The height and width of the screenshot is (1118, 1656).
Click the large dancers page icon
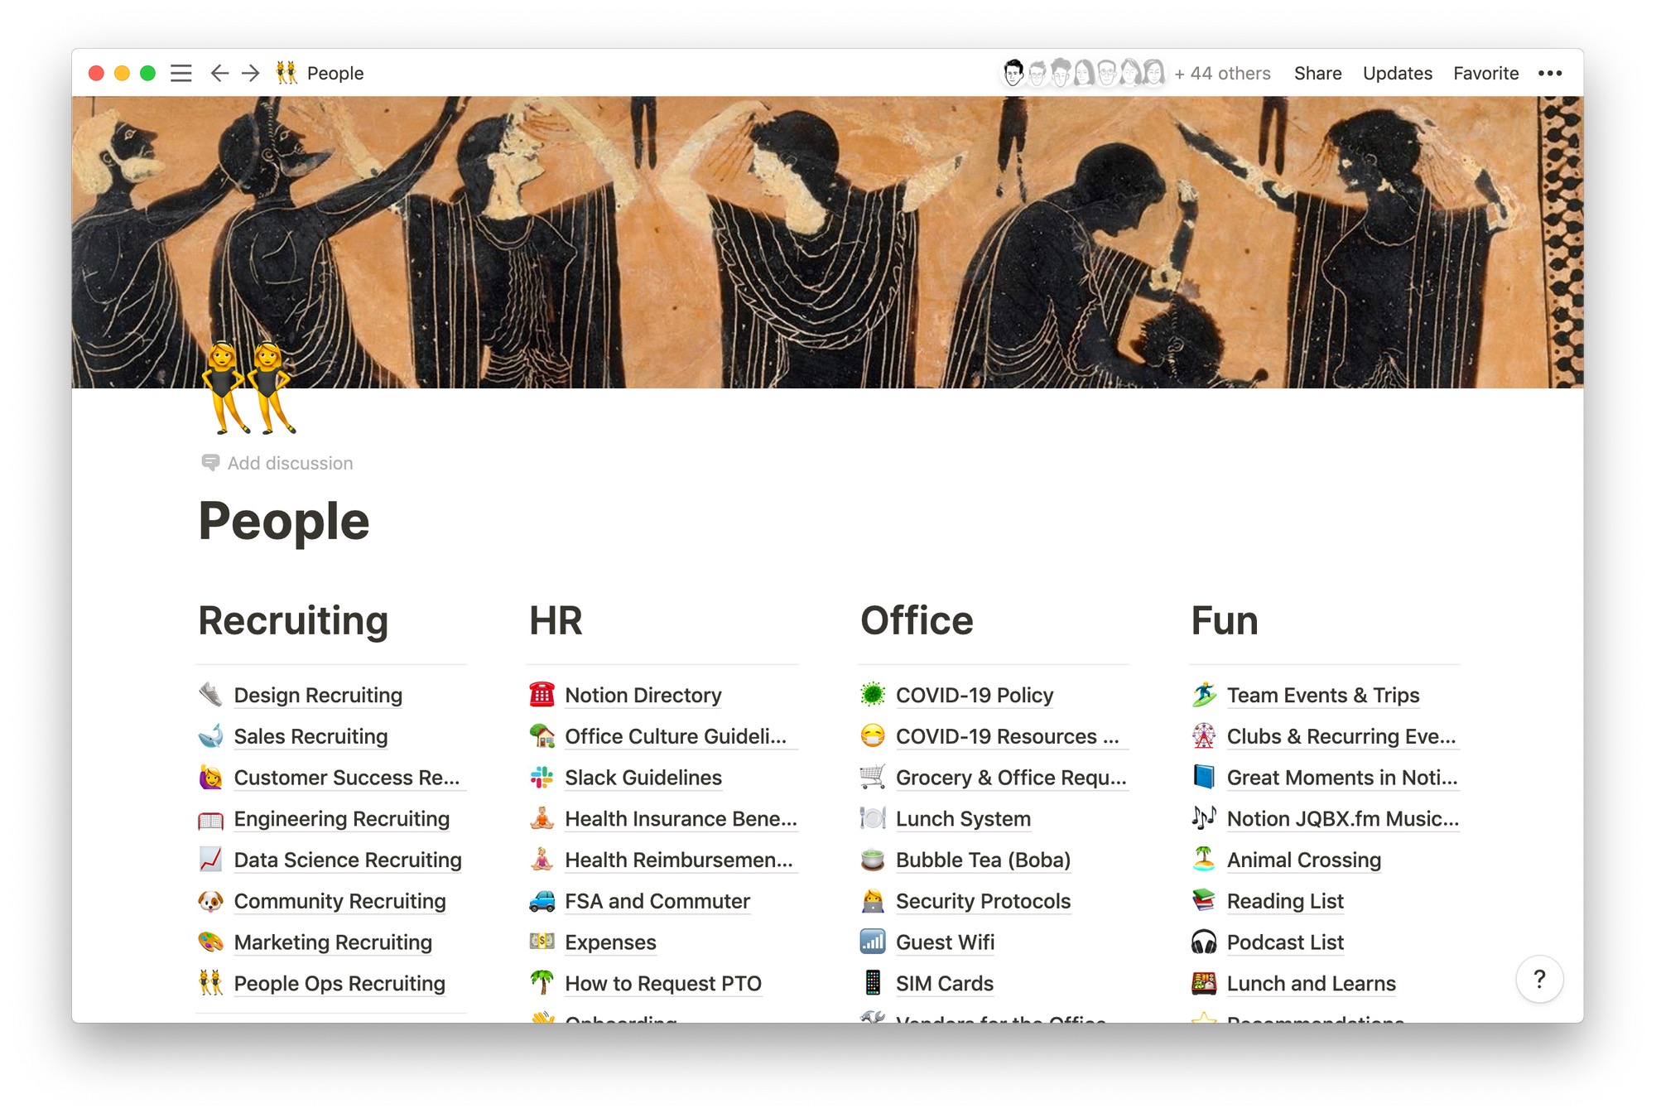(249, 388)
